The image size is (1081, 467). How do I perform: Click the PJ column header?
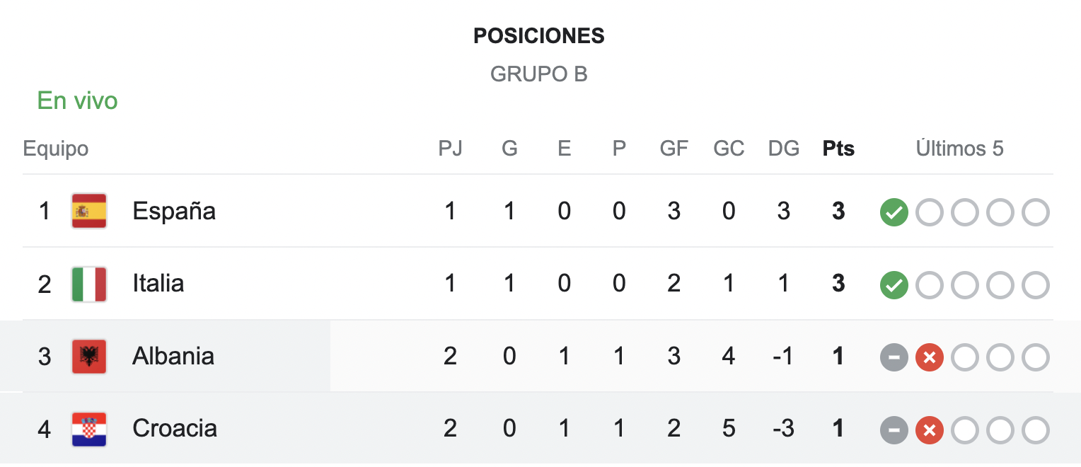(450, 149)
